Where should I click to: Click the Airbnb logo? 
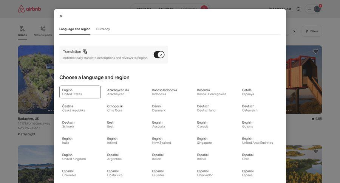point(29,9)
